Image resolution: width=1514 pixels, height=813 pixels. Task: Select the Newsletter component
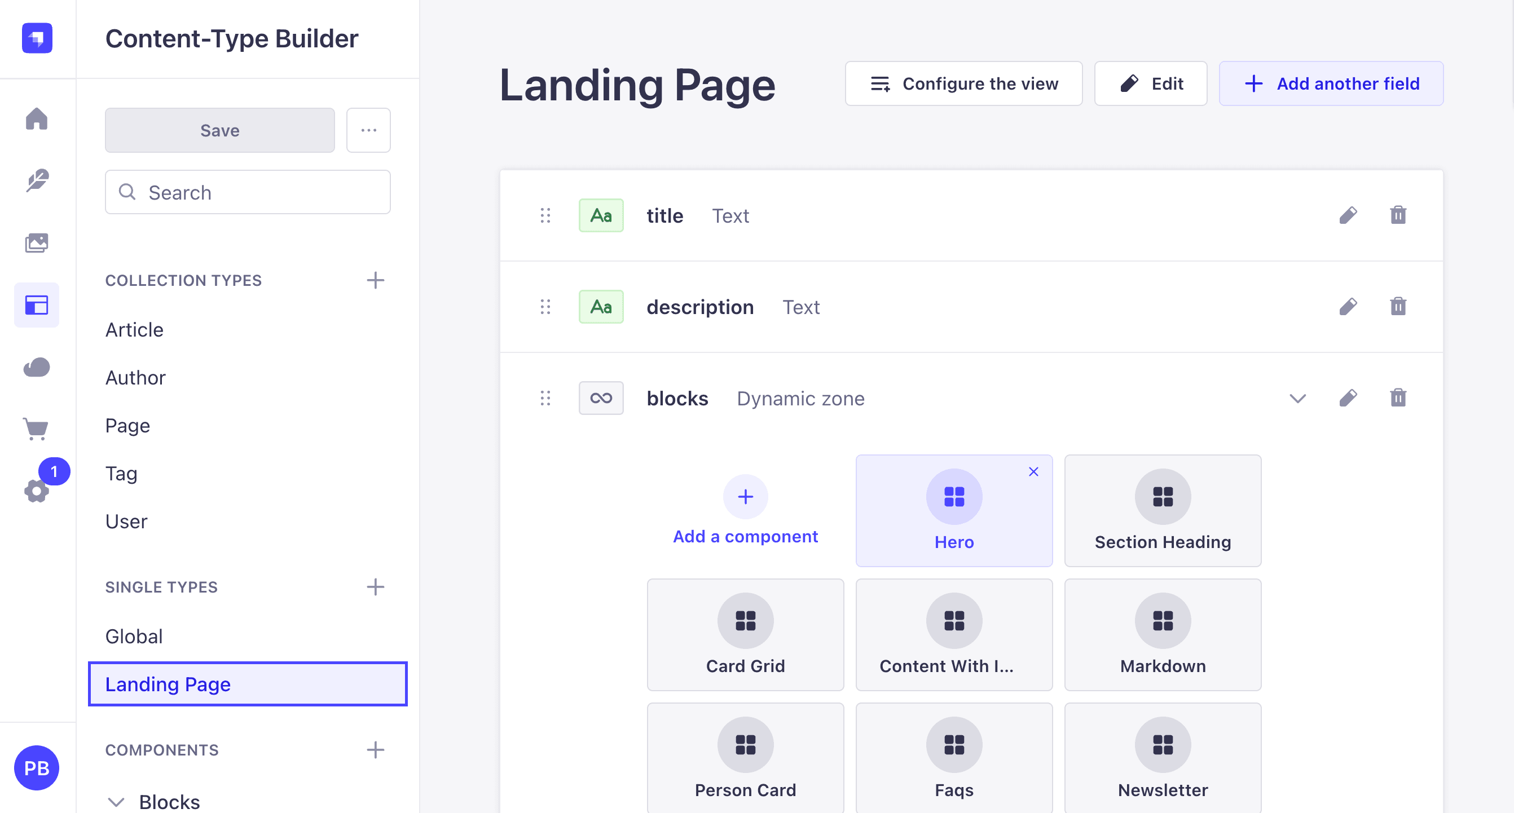(x=1163, y=758)
